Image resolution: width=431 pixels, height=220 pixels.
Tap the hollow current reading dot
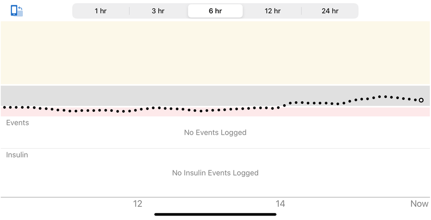pos(421,100)
